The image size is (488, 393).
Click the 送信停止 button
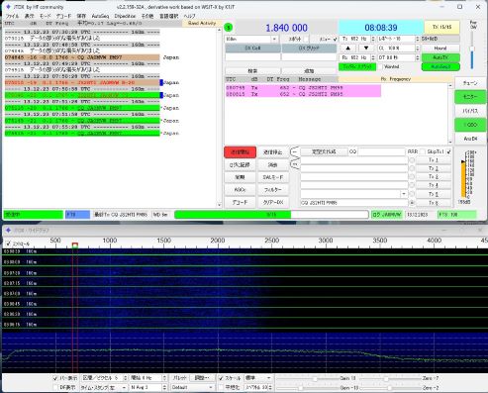(273, 152)
